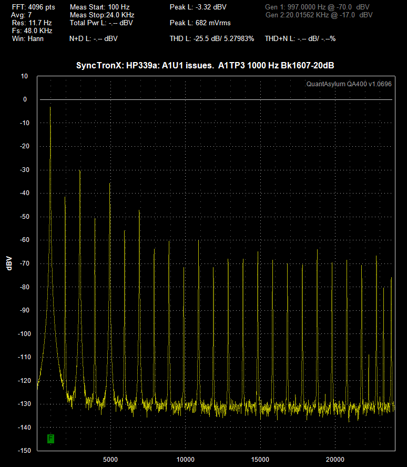Click the 'QuantAsylum QA400 v1.0696' label

coord(349,84)
